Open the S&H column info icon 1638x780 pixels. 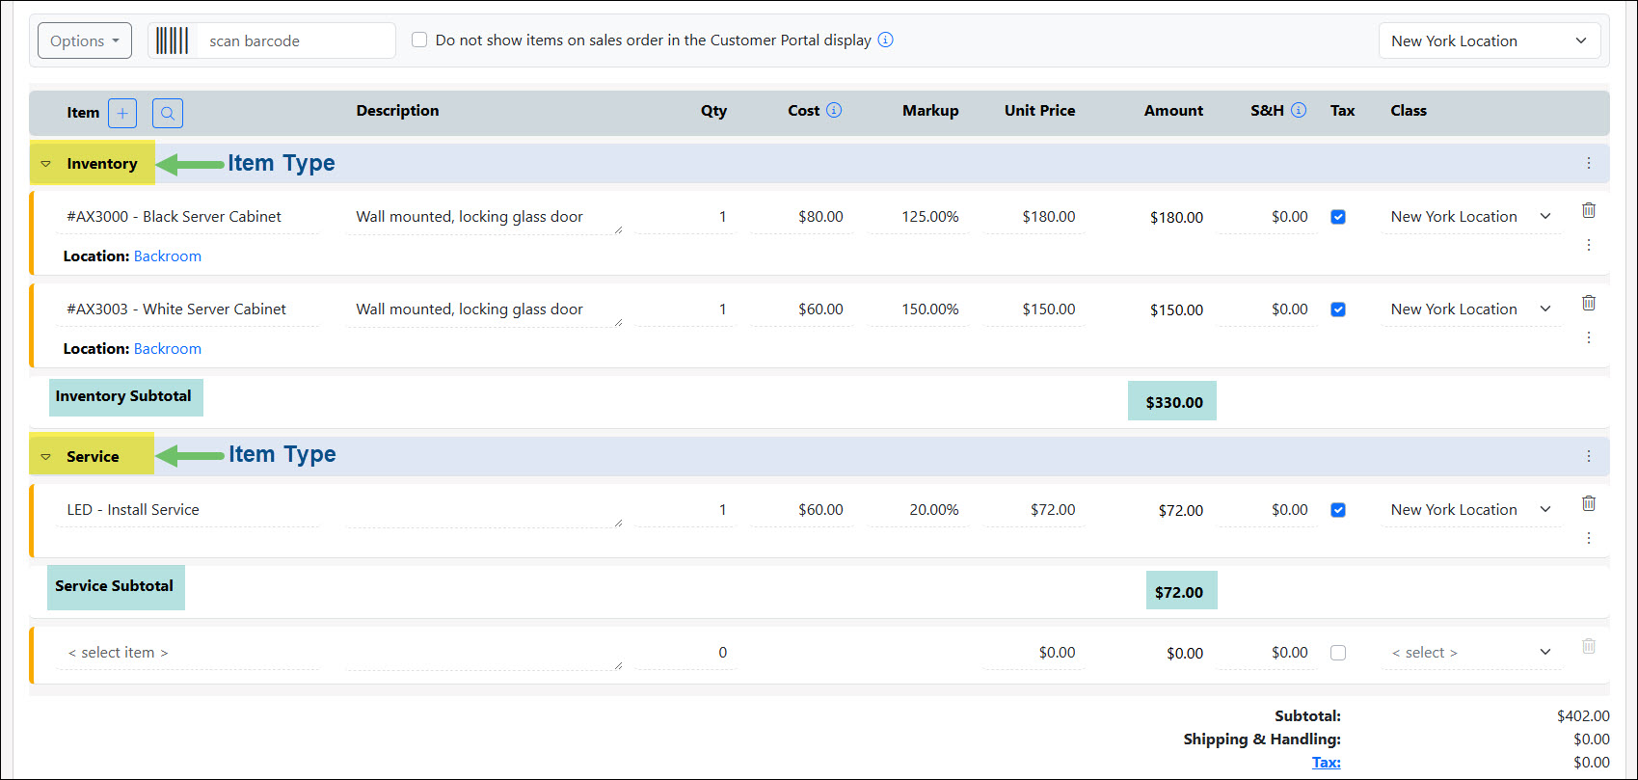click(x=1299, y=110)
